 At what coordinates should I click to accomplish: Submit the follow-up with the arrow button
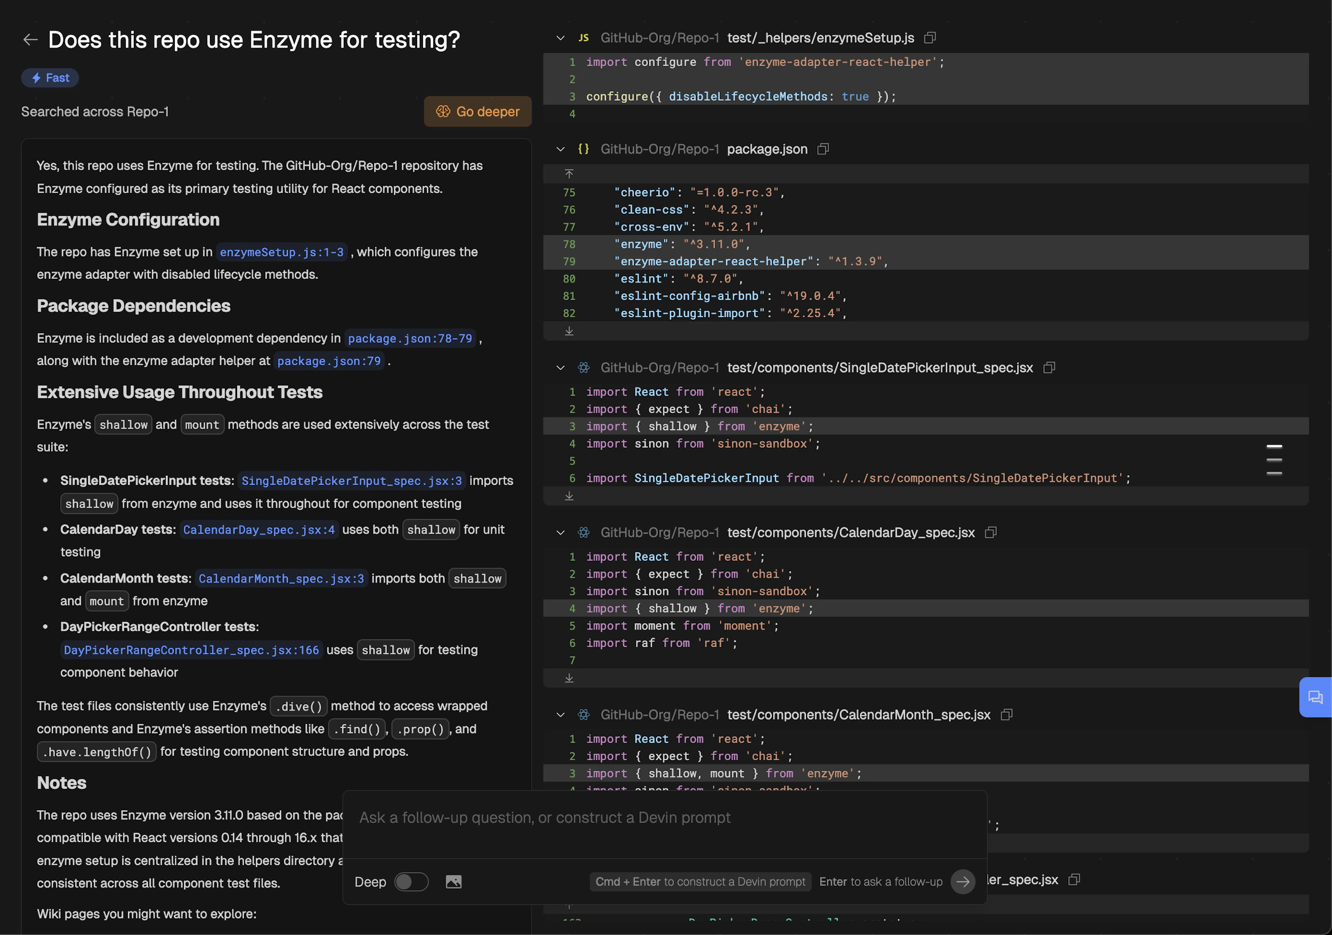point(962,882)
